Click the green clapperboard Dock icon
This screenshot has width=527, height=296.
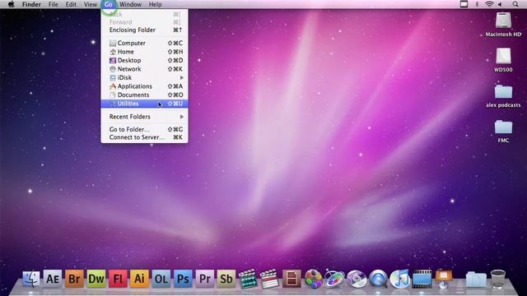click(248, 279)
